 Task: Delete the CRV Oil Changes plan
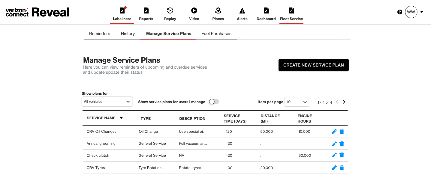point(342,131)
